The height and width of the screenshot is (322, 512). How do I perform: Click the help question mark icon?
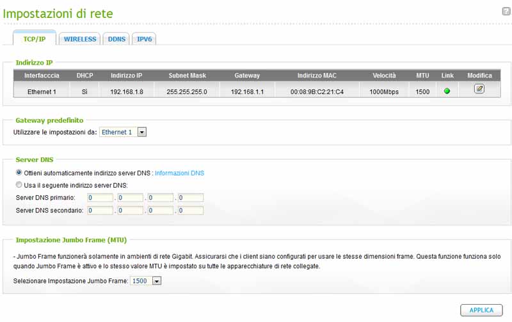pos(506,11)
